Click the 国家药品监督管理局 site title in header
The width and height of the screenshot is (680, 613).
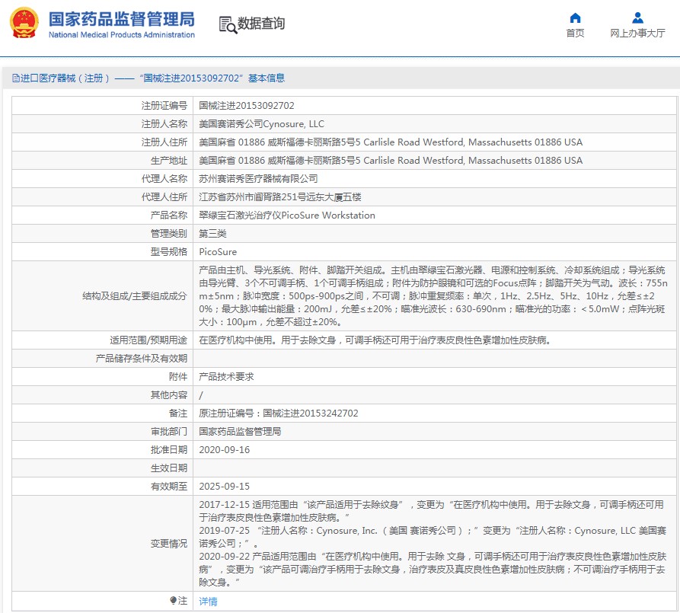[x=122, y=19]
